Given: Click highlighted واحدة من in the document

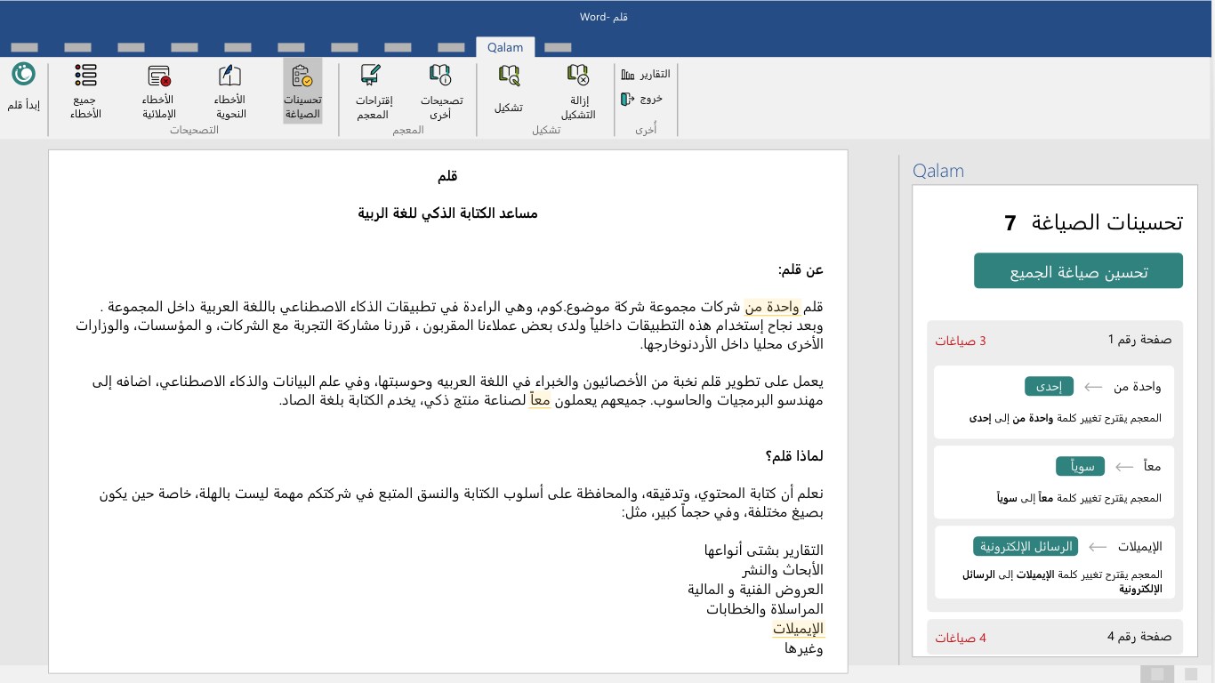Looking at the screenshot, I should [x=773, y=308].
